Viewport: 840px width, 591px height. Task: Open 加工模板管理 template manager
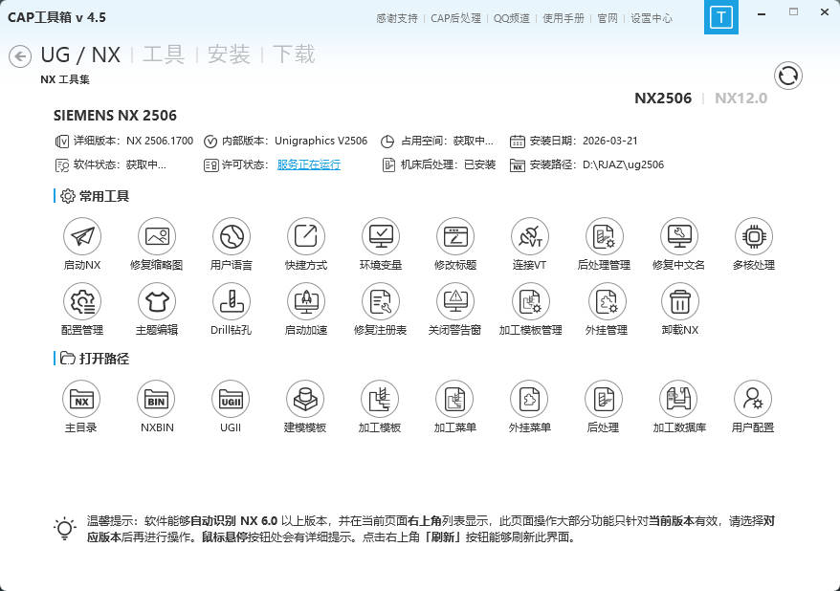531,301
